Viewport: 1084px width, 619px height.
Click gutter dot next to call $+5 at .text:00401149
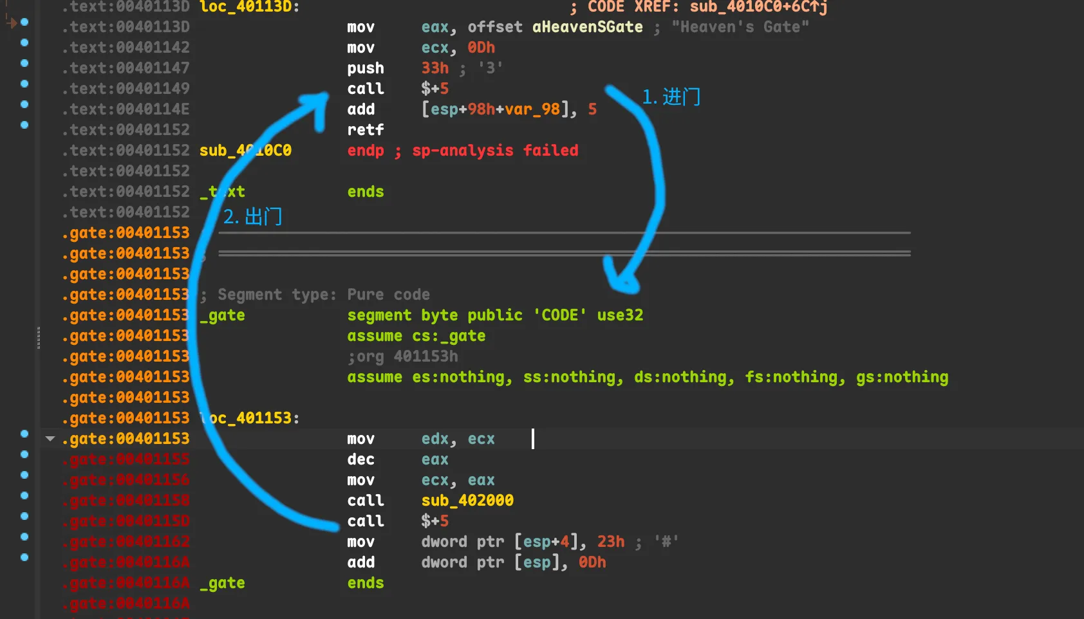point(24,84)
